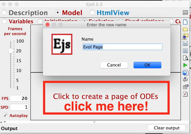Click the Name text field with Evol Page

tap(122, 47)
